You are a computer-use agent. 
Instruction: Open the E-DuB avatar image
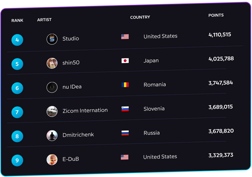52,160
